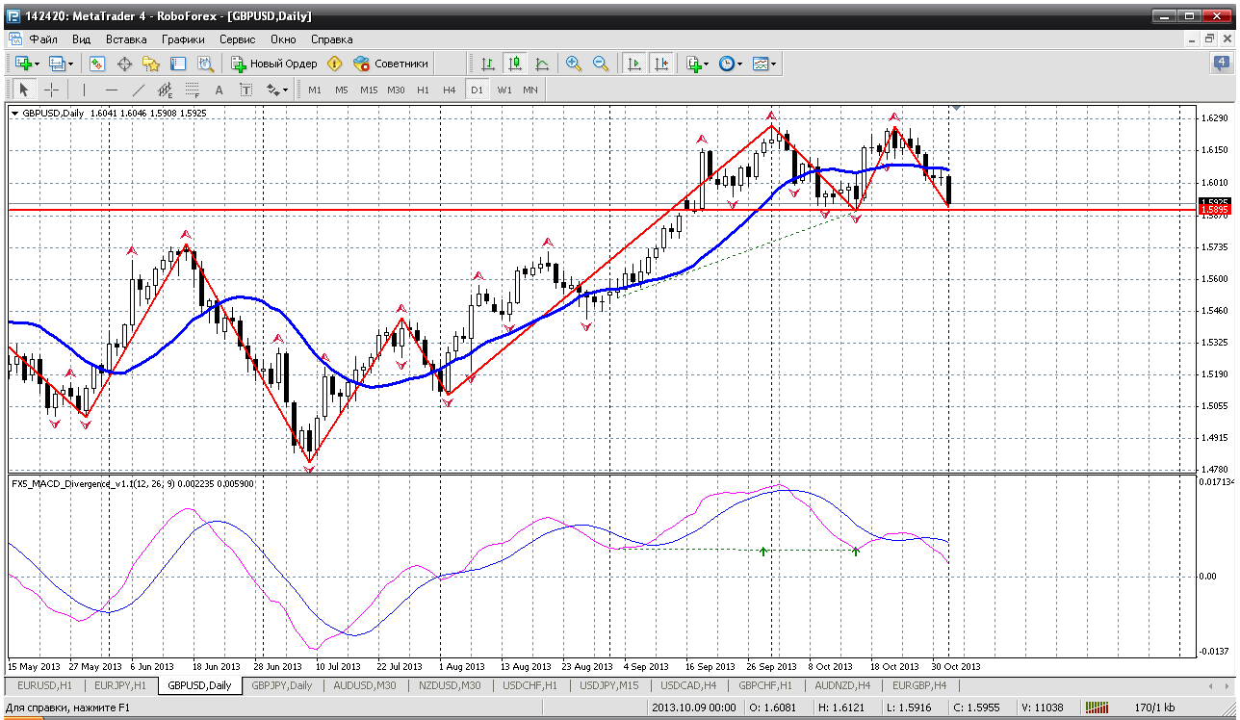Switch to M1 timeframe

(x=315, y=90)
